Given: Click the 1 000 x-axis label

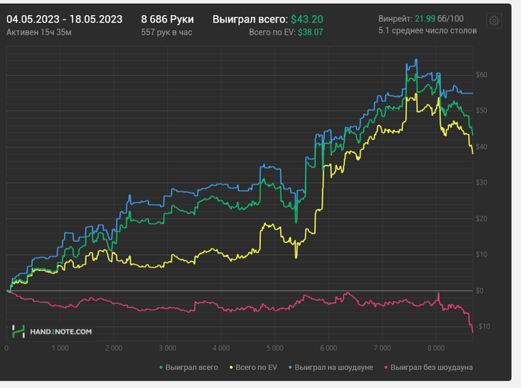Looking at the screenshot, I should [60, 348].
